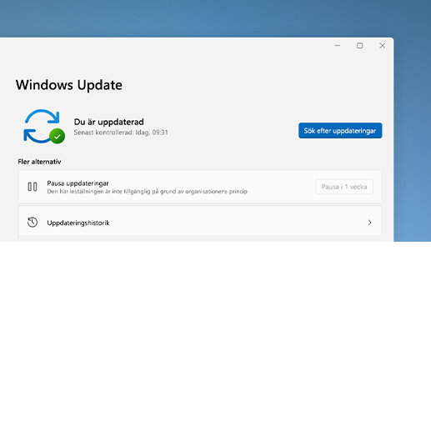The width and height of the screenshot is (431, 431).
Task: Expand Uppdateringshistorik with the chevron arrow
Action: [x=369, y=223]
